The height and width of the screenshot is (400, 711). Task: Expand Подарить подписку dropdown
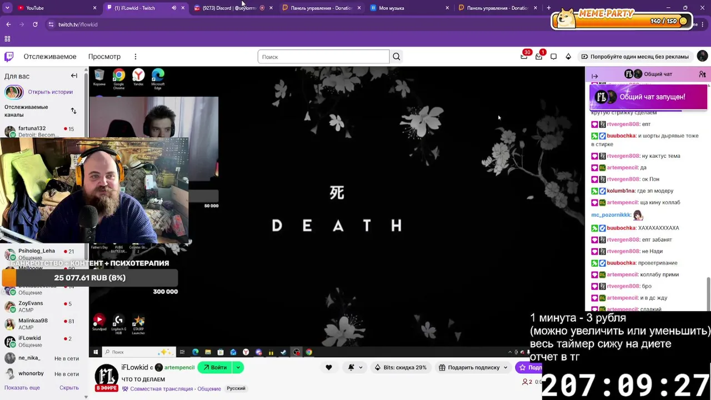pyautogui.click(x=505, y=367)
